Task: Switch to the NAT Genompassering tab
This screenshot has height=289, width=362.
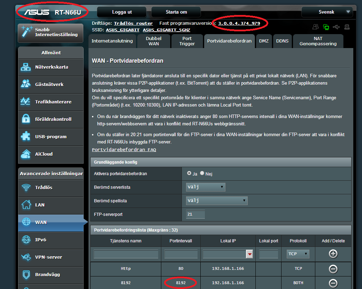Action: pyautogui.click(x=318, y=41)
